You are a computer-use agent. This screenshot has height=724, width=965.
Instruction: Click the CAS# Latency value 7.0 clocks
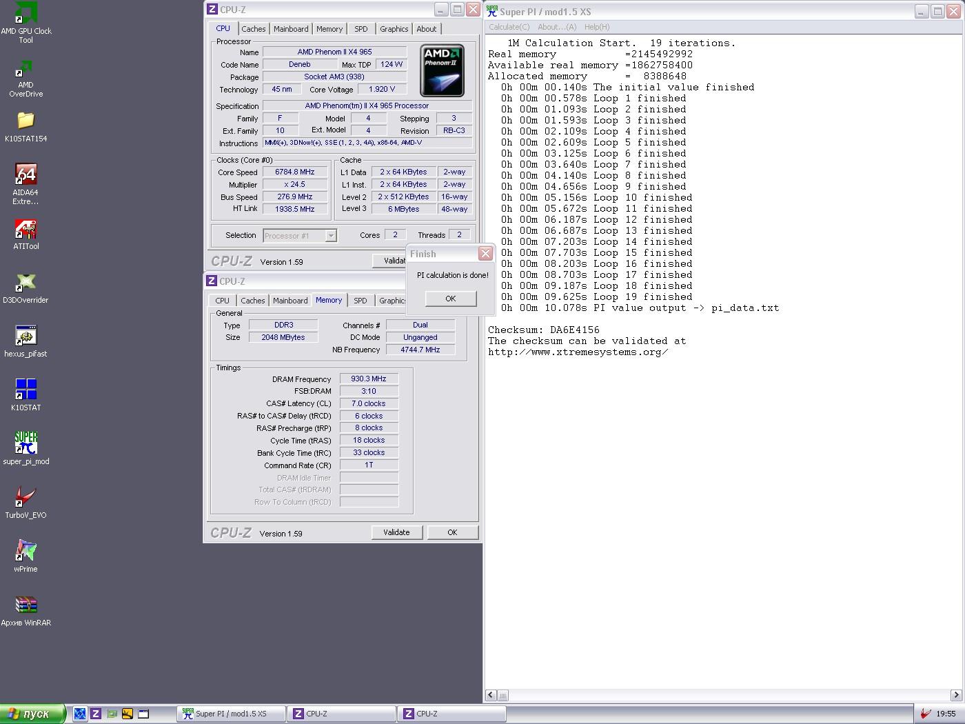click(369, 404)
